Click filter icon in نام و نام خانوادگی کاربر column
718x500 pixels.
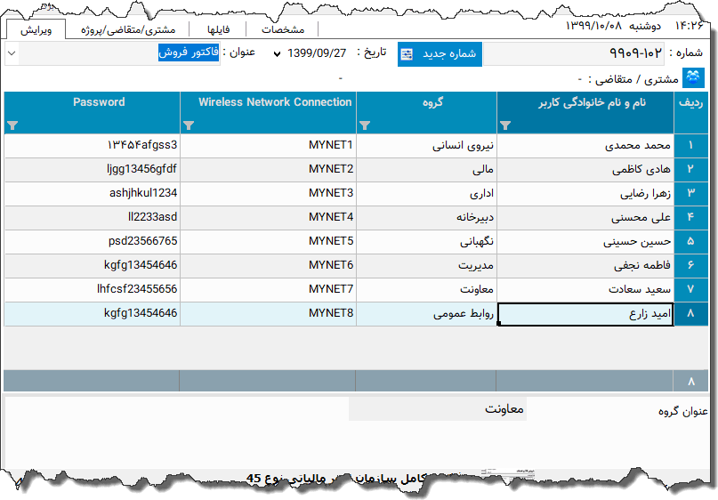coord(505,125)
